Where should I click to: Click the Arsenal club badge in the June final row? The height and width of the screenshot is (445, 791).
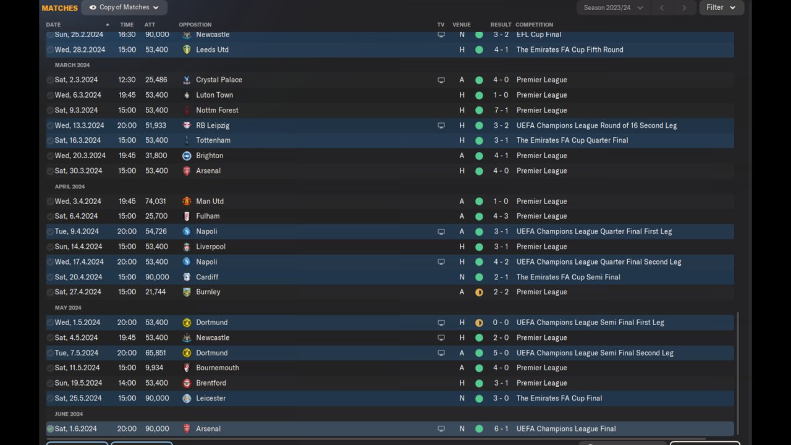pos(187,428)
